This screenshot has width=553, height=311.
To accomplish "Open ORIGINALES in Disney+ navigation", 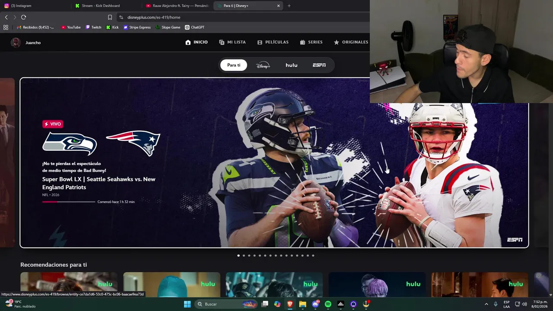I will pos(351,42).
